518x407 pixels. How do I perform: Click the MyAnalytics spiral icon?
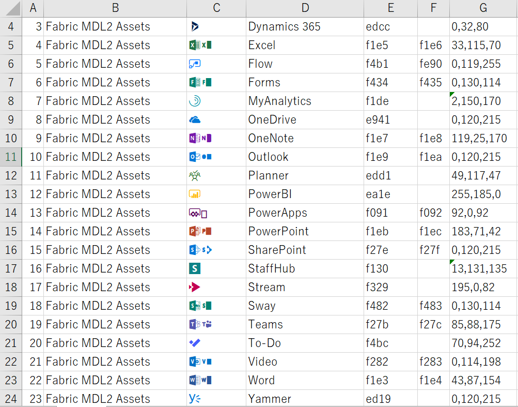click(195, 101)
